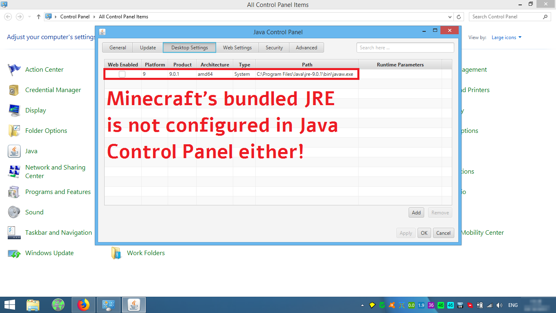Open the Network and Sharing Center icon
Screen dimensions: 556x313
[x=14, y=172]
